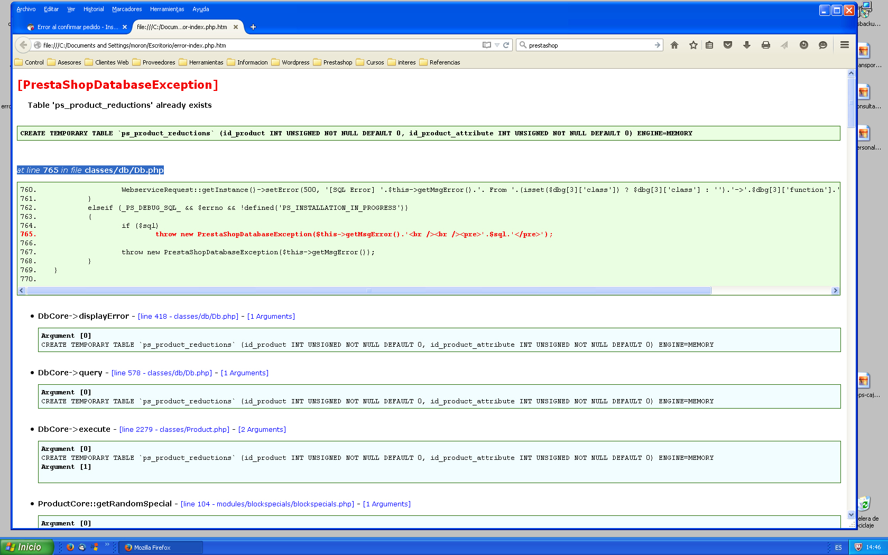Viewport: 888px width, 555px height.
Task: Click the Hello chat smiley icon
Action: [823, 45]
